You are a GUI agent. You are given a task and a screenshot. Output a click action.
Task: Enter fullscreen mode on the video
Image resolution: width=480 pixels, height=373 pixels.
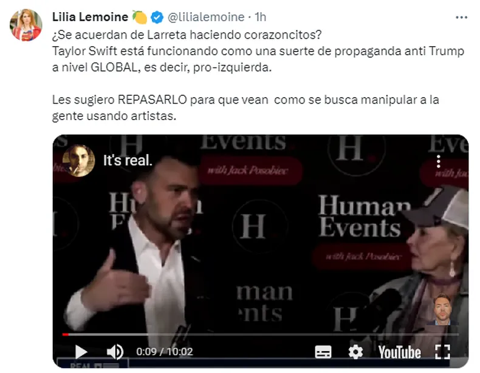[443, 352]
